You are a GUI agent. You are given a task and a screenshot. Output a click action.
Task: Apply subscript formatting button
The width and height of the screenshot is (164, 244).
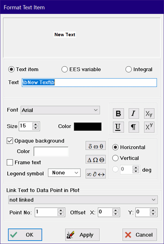coord(149,114)
